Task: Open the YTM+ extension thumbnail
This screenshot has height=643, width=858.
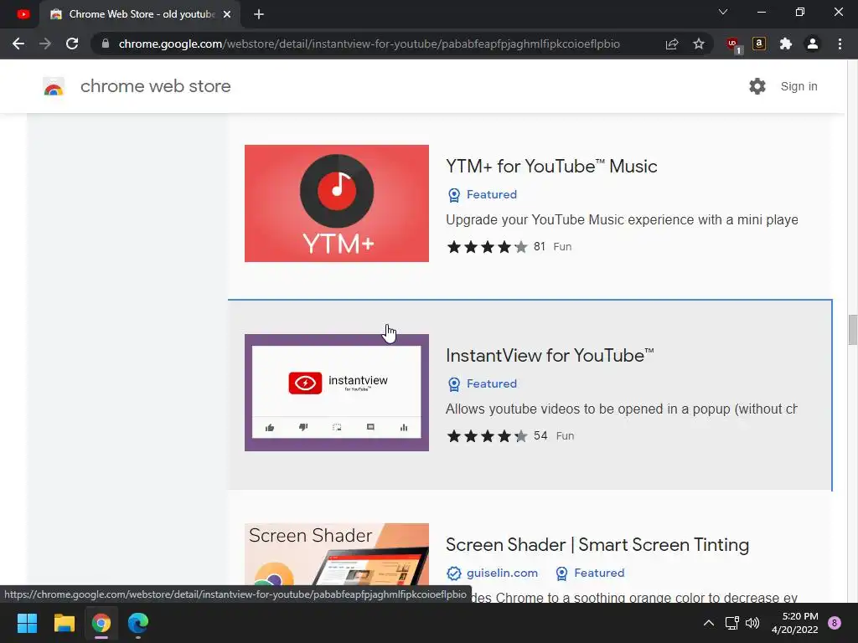Action: coord(337,203)
